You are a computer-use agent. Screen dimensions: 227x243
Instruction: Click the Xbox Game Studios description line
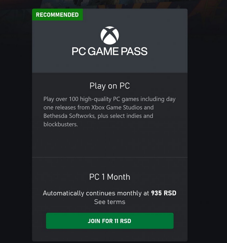pos(99,107)
